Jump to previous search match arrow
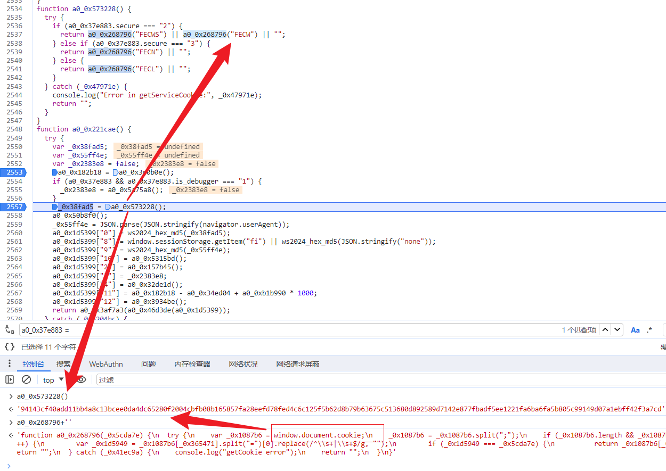This screenshot has height=471, width=666. 605,330
